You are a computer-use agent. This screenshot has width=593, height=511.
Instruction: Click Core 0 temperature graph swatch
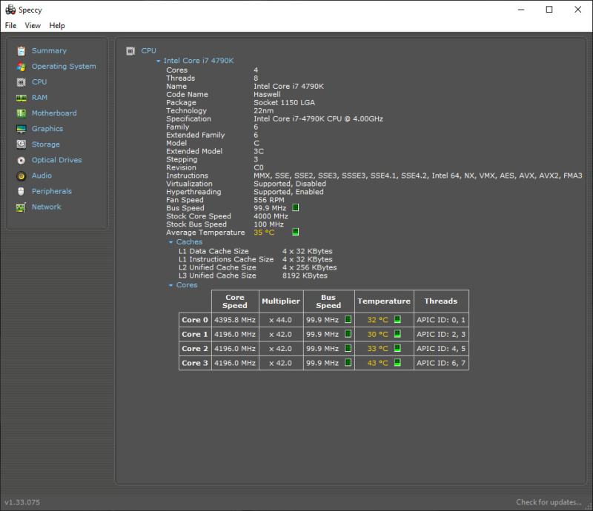pos(397,320)
